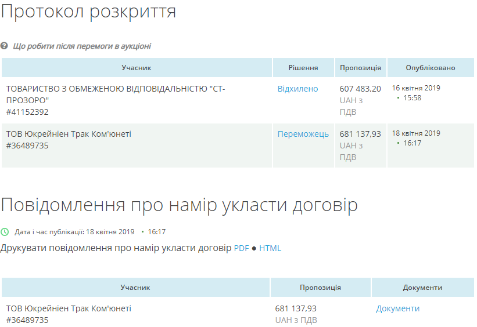Click the 'Рішення' column header
This screenshot has width=477, height=327.
pyautogui.click(x=303, y=68)
